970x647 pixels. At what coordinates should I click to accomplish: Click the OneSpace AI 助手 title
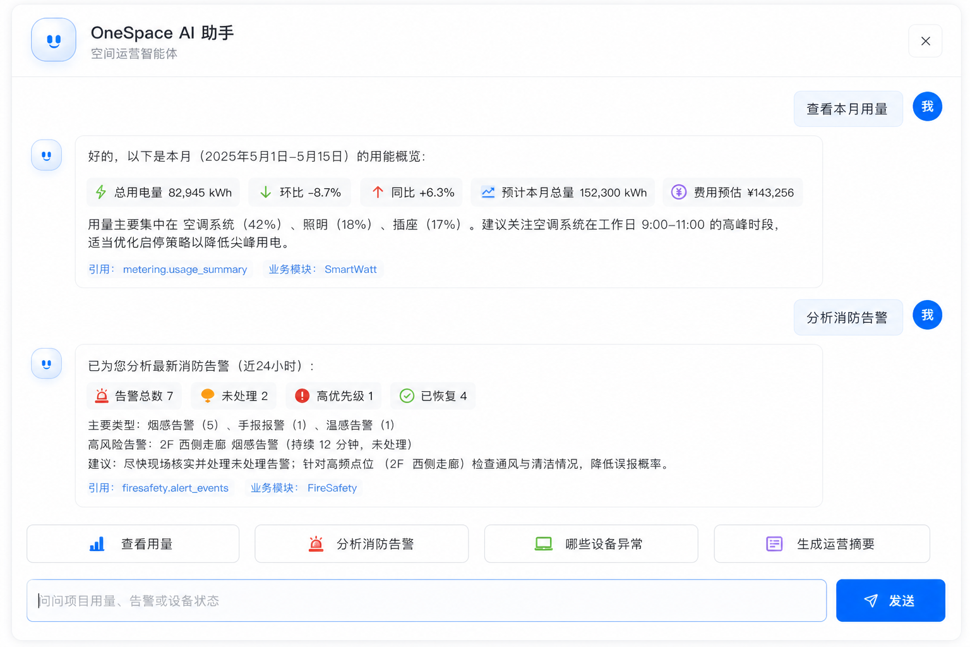coord(162,33)
